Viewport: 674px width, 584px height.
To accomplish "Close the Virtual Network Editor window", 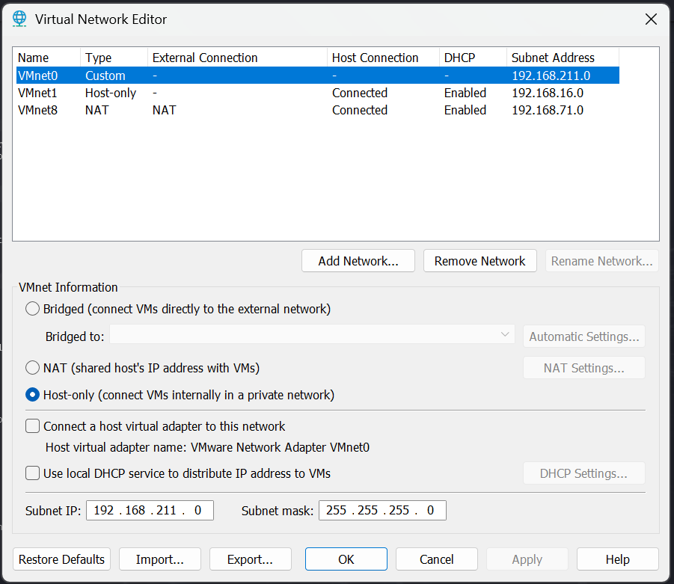I will (651, 19).
